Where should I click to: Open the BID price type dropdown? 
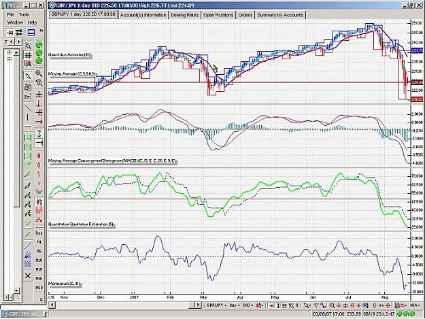coord(248,305)
